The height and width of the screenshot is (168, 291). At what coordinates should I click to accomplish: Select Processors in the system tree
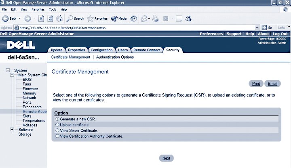[x=32, y=107]
